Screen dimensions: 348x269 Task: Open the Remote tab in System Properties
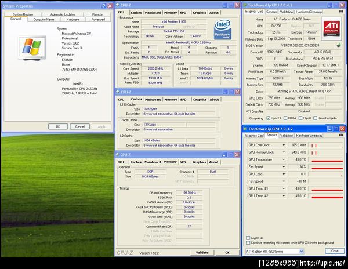(97, 14)
